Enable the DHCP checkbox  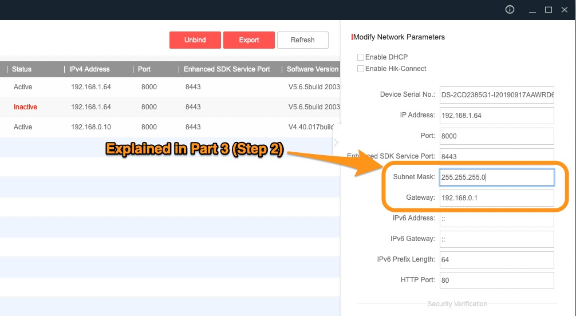pos(361,57)
